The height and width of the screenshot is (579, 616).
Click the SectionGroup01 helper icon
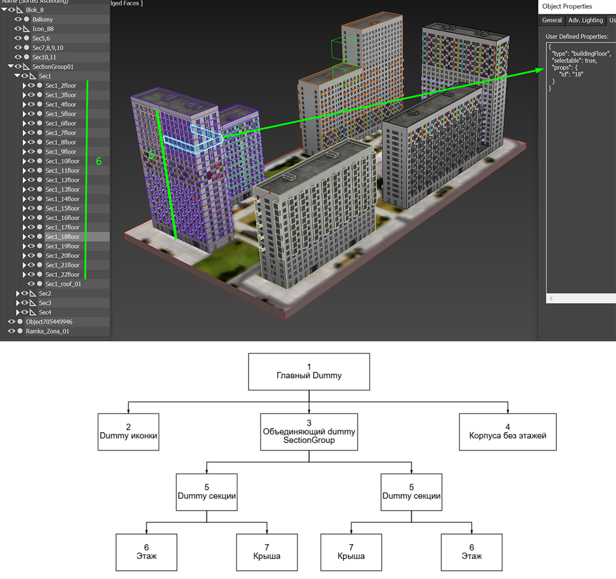[x=26, y=67]
